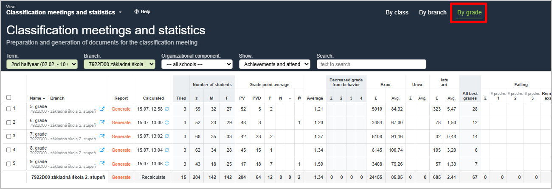Refresh the 8. grade calculation at 13:04
This screenshot has height=189, width=552.
pos(167,150)
